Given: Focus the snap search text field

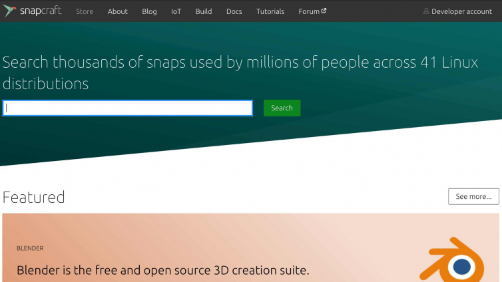Looking at the screenshot, I should pyautogui.click(x=128, y=108).
